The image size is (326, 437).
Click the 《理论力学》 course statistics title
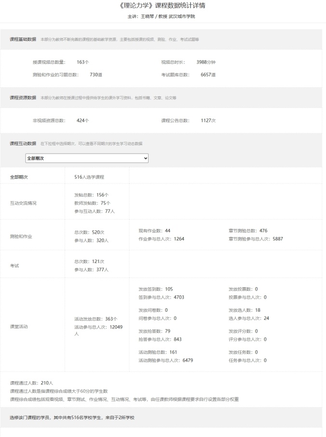coord(163,6)
